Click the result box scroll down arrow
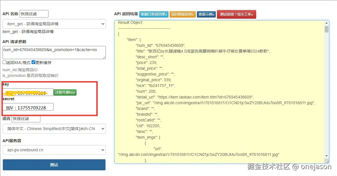 pyautogui.click(x=326, y=156)
